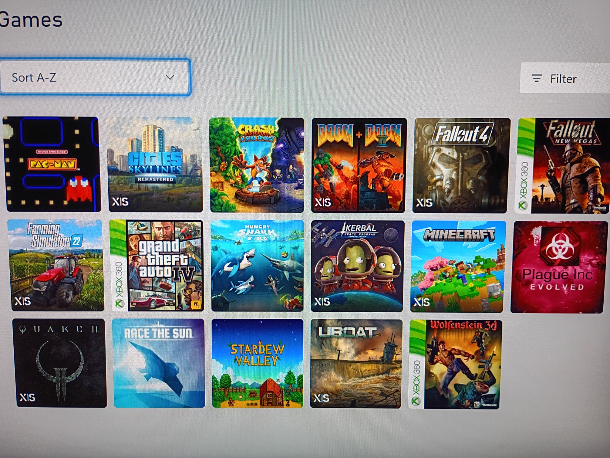Select Fallout New Vegas tile
The width and height of the screenshot is (610, 458).
pyautogui.click(x=563, y=166)
